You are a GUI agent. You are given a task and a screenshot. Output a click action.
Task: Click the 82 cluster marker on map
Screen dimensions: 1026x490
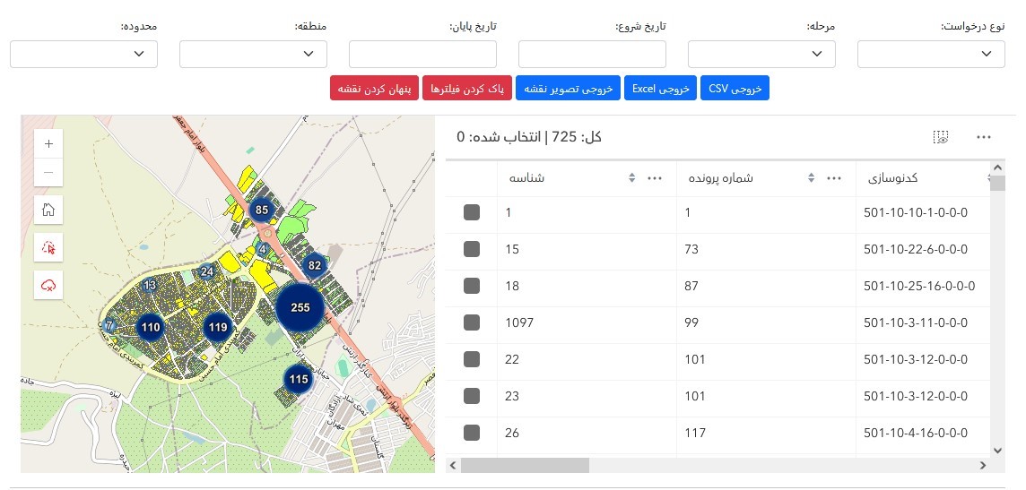point(315,265)
